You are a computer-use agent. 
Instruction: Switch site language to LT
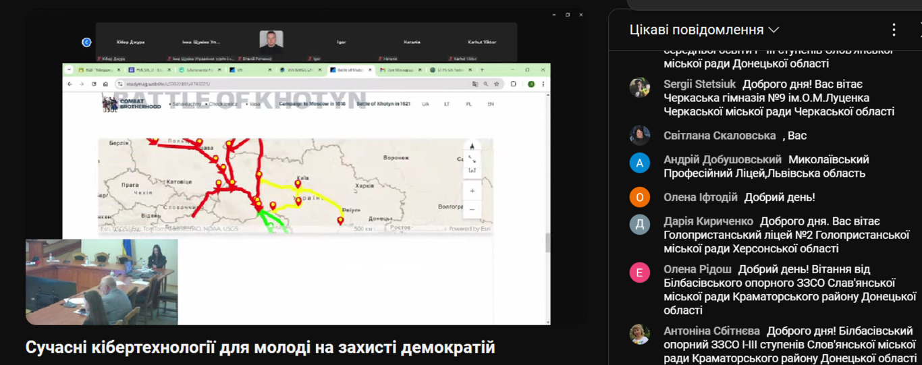(x=447, y=105)
